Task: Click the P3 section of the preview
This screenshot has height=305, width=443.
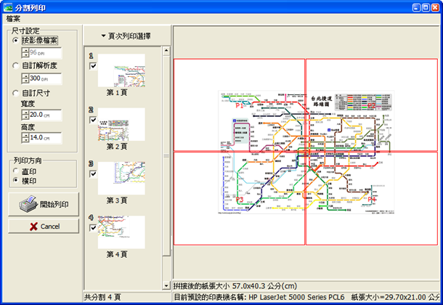Action: 239,198
